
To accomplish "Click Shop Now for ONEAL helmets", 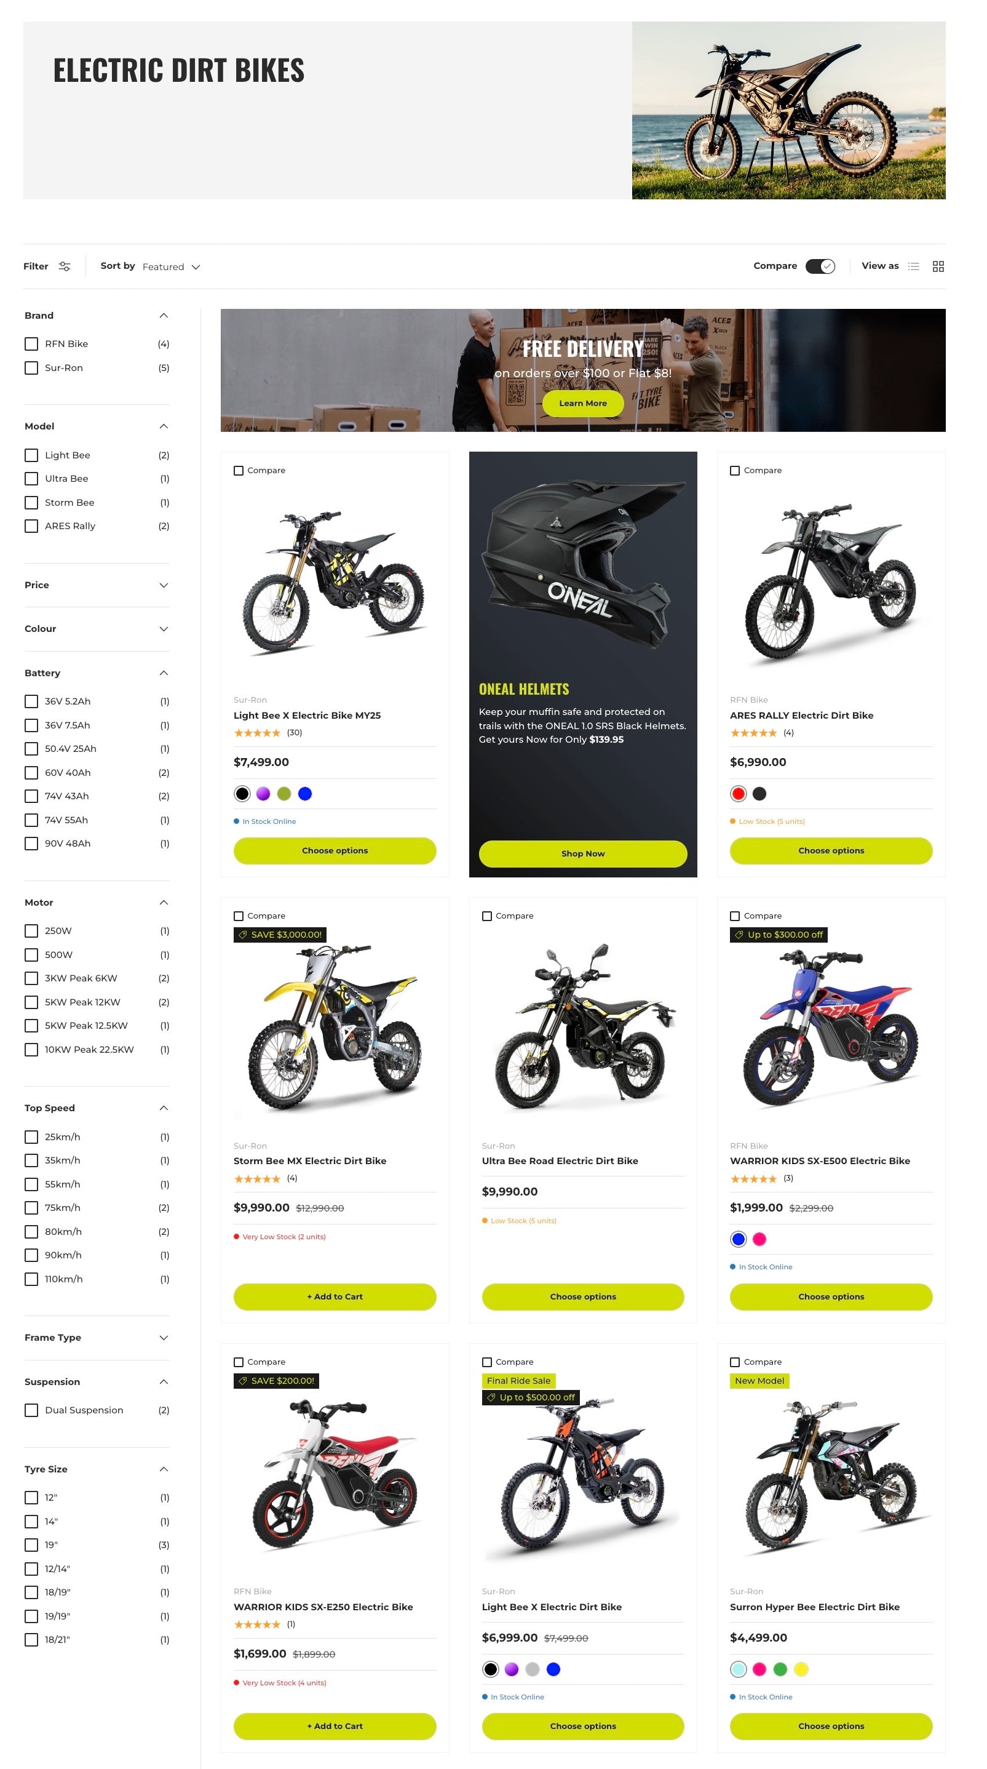I will (583, 853).
